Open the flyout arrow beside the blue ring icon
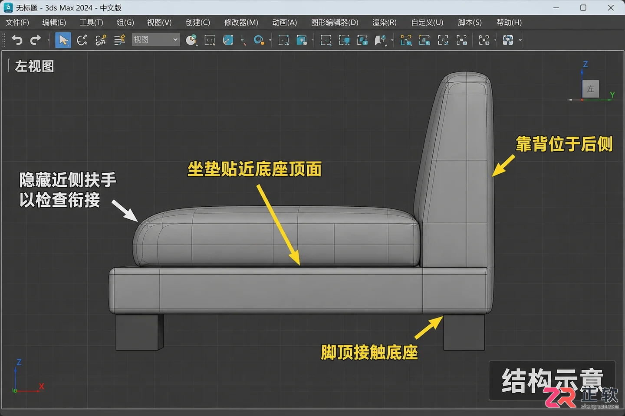625x416 pixels. (x=270, y=41)
